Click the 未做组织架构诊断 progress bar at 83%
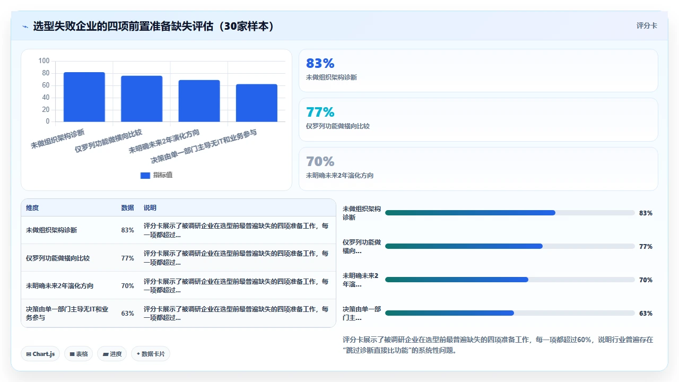Screen dimensions: 679x382 click(x=510, y=213)
